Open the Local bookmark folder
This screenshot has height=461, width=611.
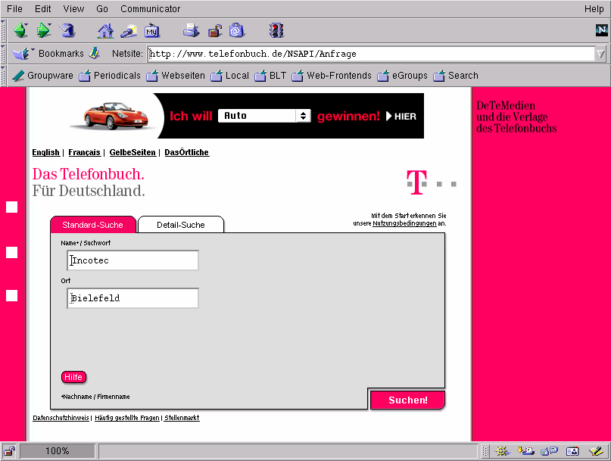tap(229, 76)
